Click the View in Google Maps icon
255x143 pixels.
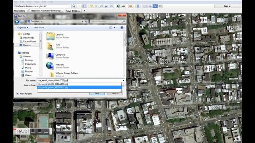tap(160, 6)
